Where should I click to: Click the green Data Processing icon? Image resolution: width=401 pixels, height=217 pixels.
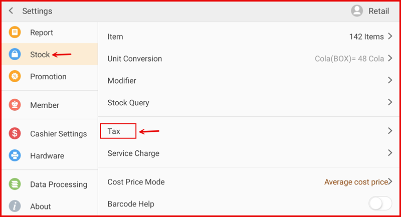tap(15, 184)
